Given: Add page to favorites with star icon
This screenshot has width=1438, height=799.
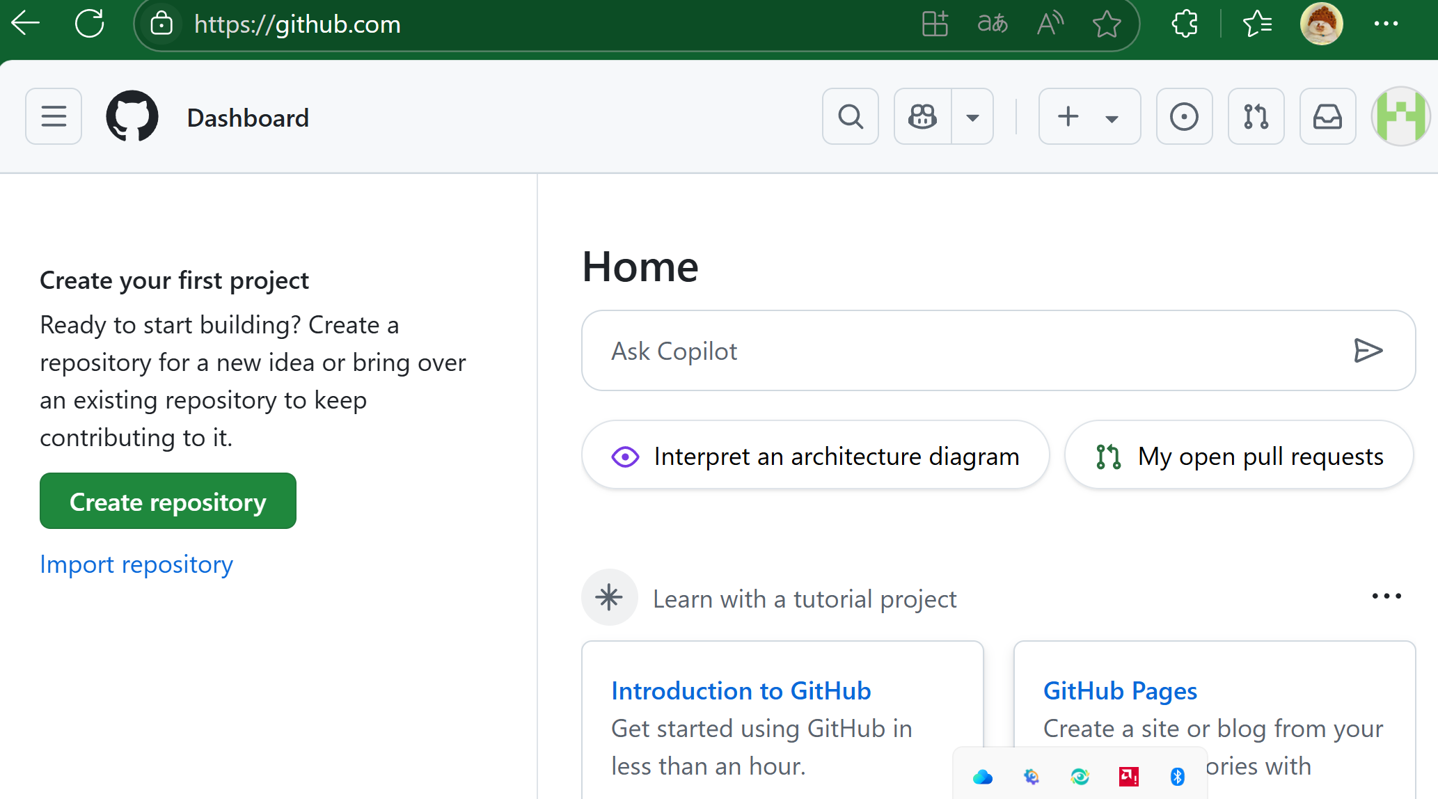Looking at the screenshot, I should tap(1106, 24).
